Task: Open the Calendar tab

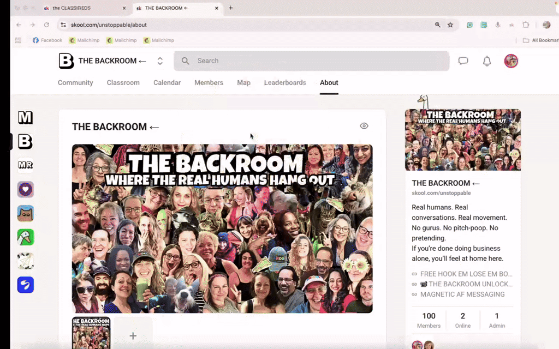Action: [x=167, y=83]
